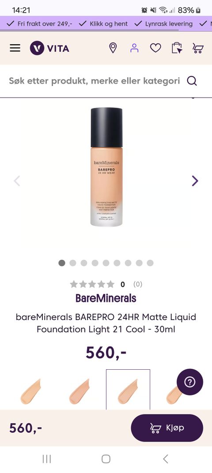Jump to the second carousel dot
This screenshot has height=473, width=212.
point(73,263)
